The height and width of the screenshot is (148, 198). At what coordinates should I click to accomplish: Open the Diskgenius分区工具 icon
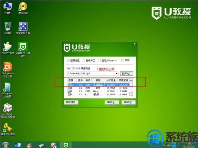click(x=8, y=70)
